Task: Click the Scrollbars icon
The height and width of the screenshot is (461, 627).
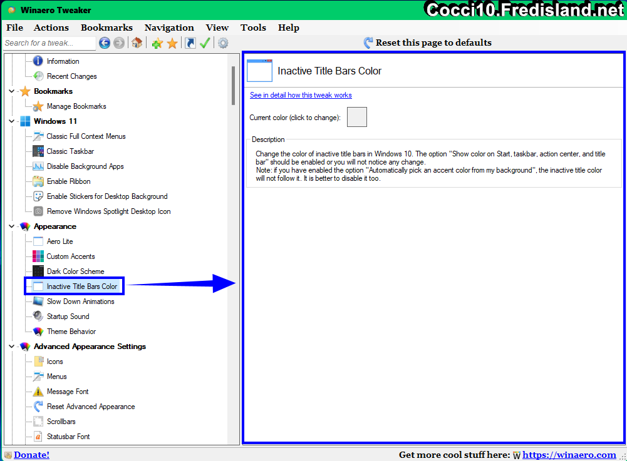Action: point(38,422)
